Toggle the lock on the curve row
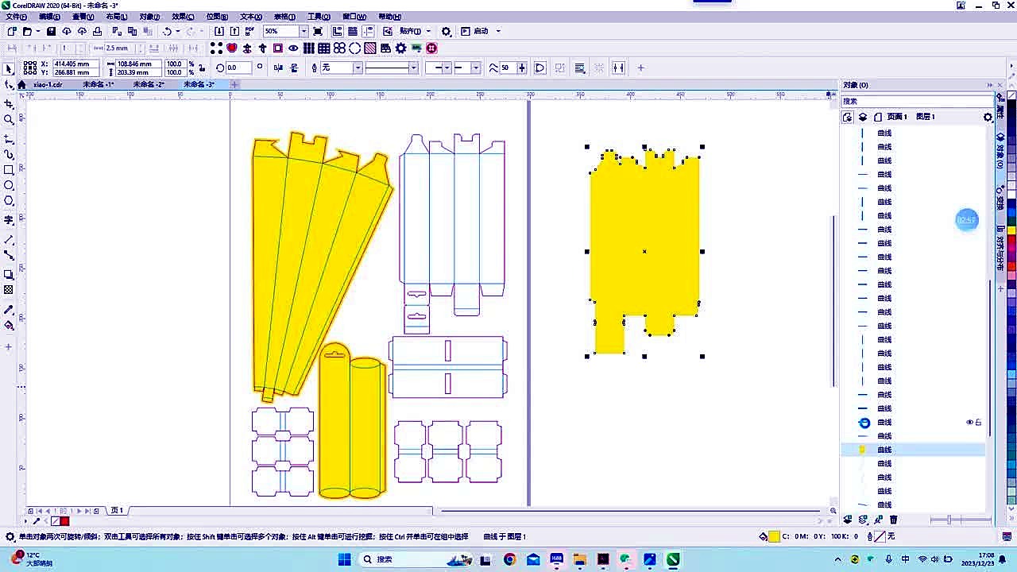This screenshot has height=572, width=1017. (x=978, y=423)
